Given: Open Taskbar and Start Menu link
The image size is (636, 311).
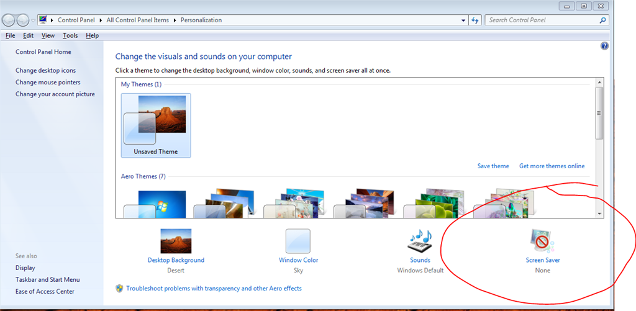Looking at the screenshot, I should click(x=47, y=280).
